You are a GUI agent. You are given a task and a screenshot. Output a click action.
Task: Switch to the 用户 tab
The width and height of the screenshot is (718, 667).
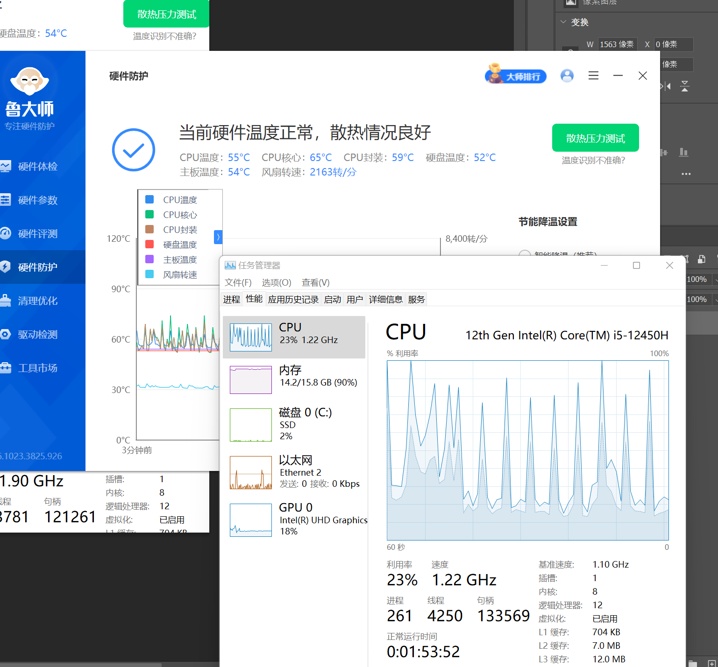[355, 300]
